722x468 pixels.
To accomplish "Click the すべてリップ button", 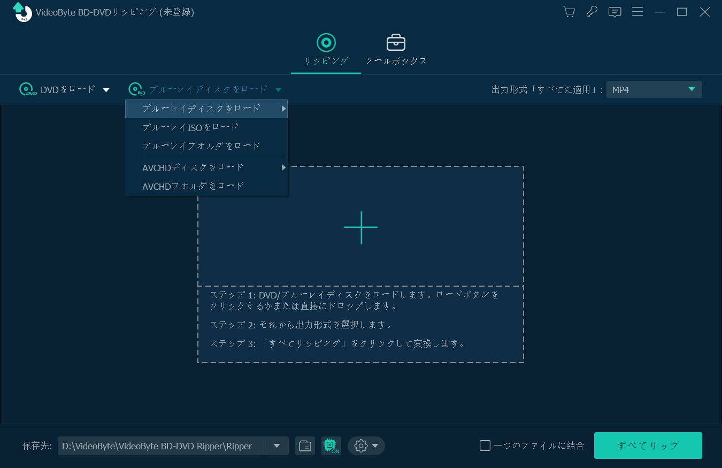I will click(x=648, y=445).
